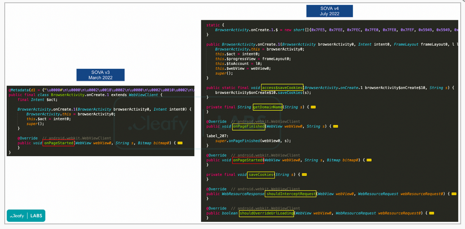
Task: Click the 'onPageFinished' method name in its declaration
Action: coord(249,126)
